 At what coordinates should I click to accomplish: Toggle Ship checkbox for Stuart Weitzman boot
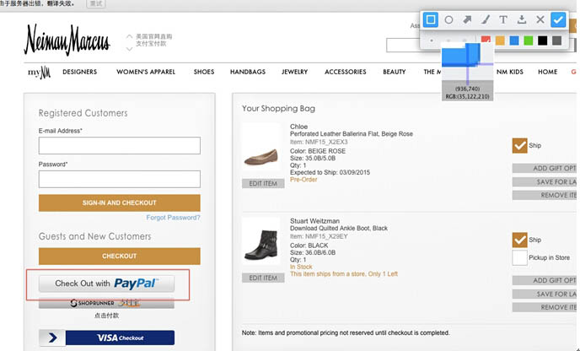coord(519,240)
